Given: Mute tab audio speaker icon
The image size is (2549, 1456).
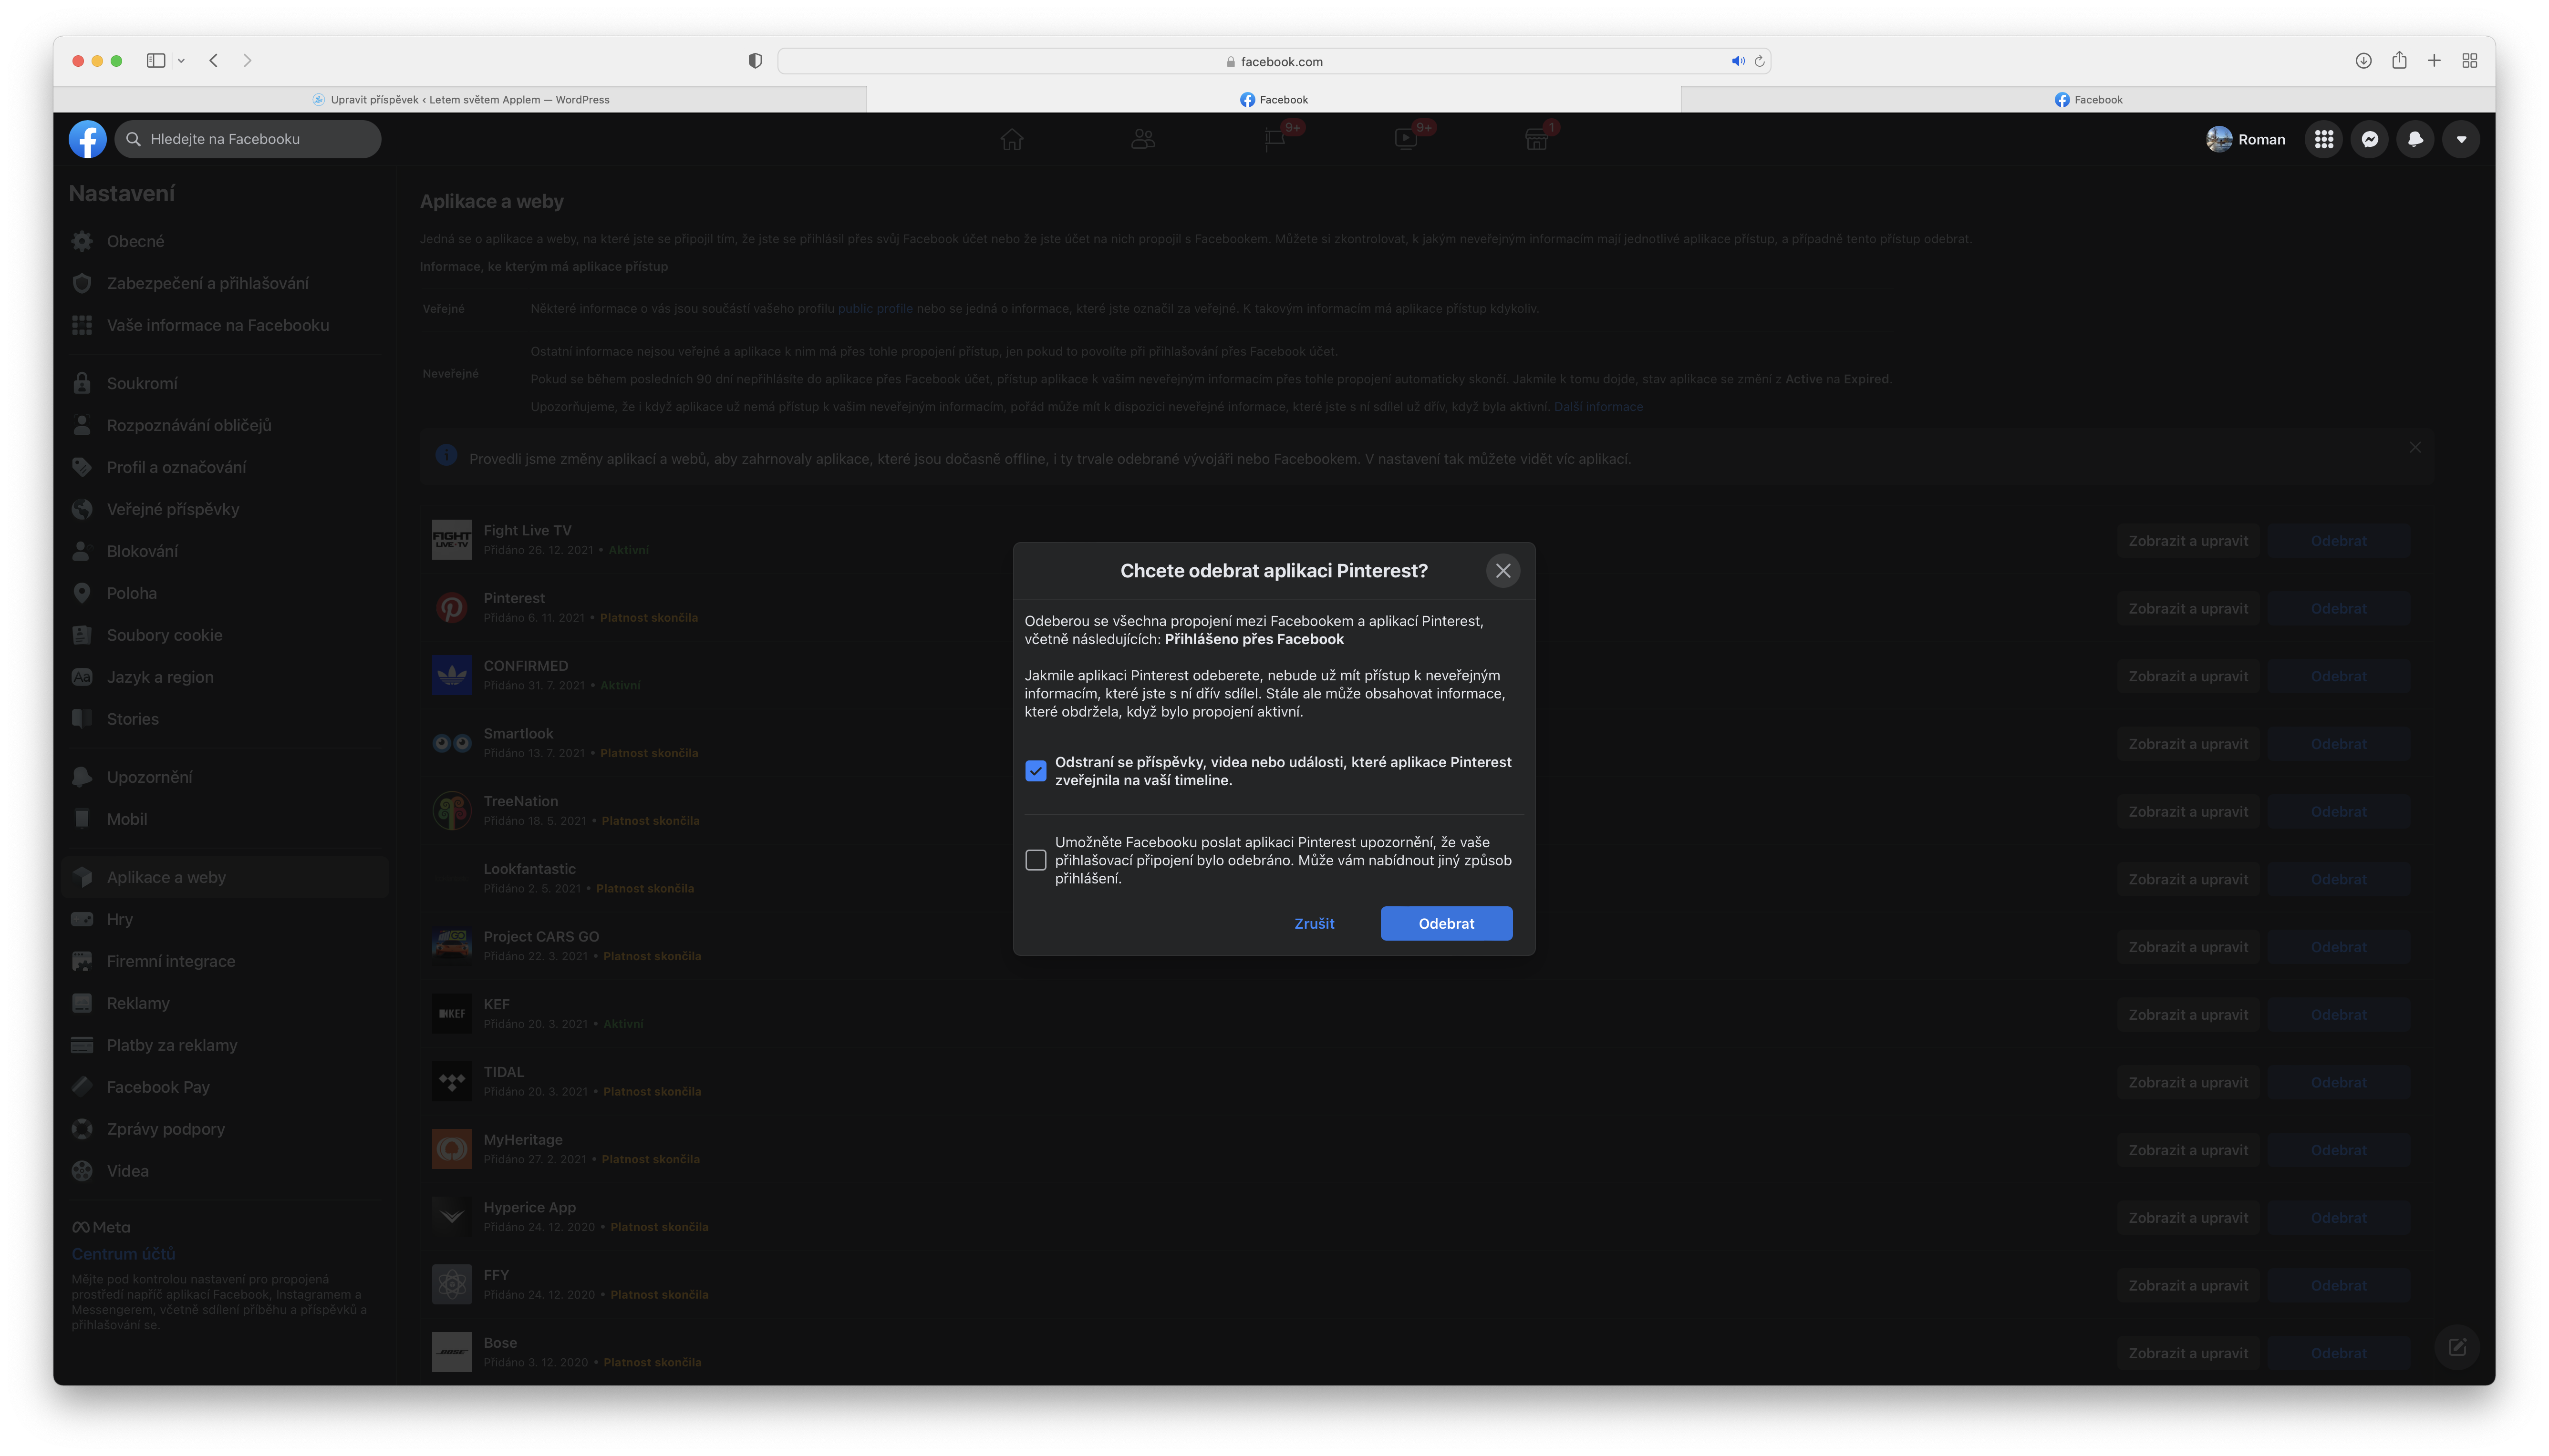Looking at the screenshot, I should [x=1738, y=61].
